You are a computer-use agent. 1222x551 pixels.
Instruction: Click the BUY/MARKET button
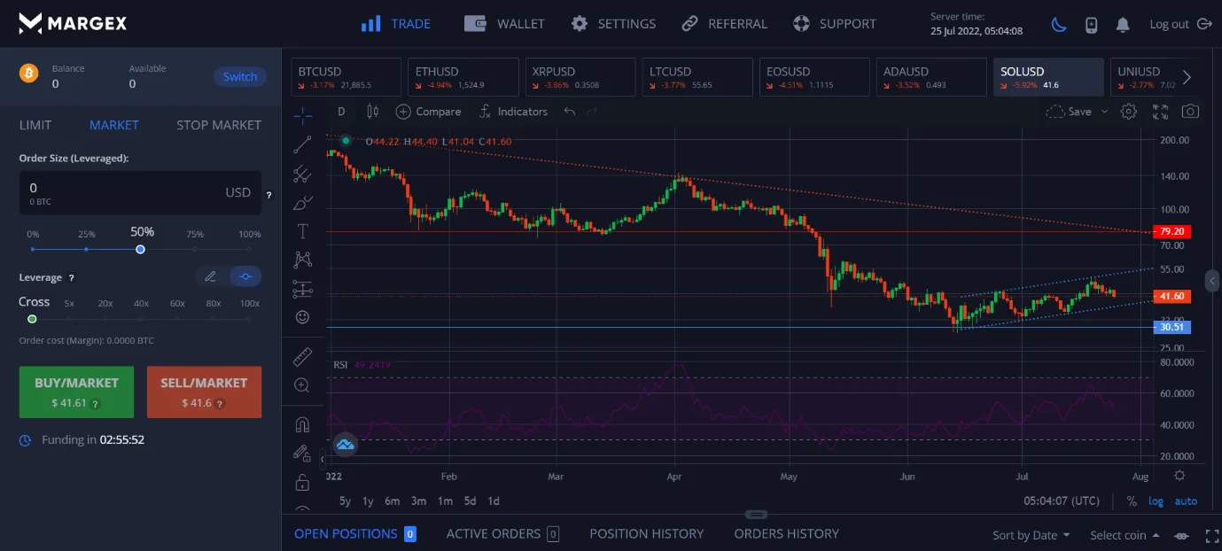[76, 392]
